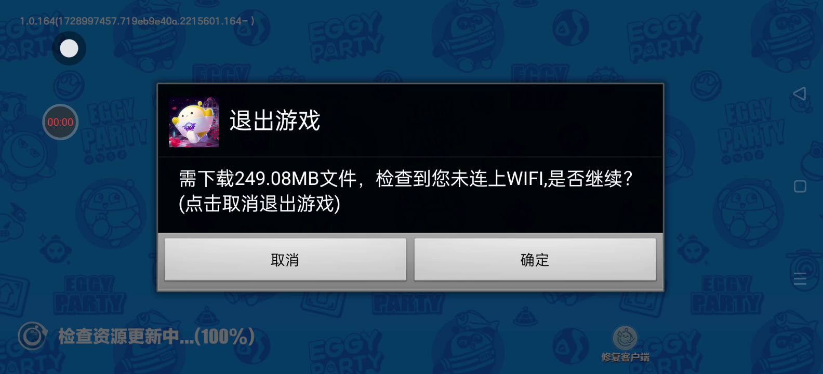
Task: Select the 修复客户端 text label
Action: pos(626,357)
